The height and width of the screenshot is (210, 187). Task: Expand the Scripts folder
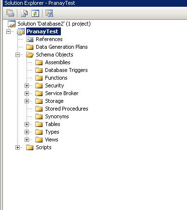[17, 147]
